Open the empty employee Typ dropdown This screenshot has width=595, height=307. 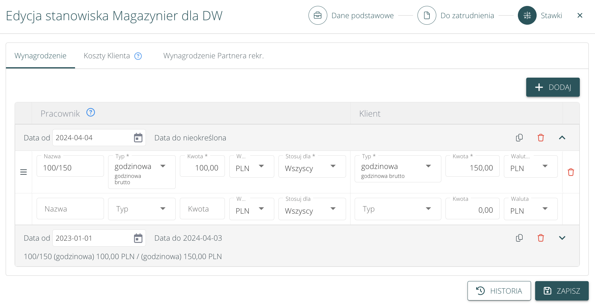point(141,209)
